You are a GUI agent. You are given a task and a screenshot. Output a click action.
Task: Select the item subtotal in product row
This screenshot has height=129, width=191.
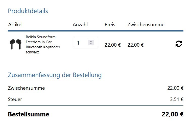coord(135,45)
